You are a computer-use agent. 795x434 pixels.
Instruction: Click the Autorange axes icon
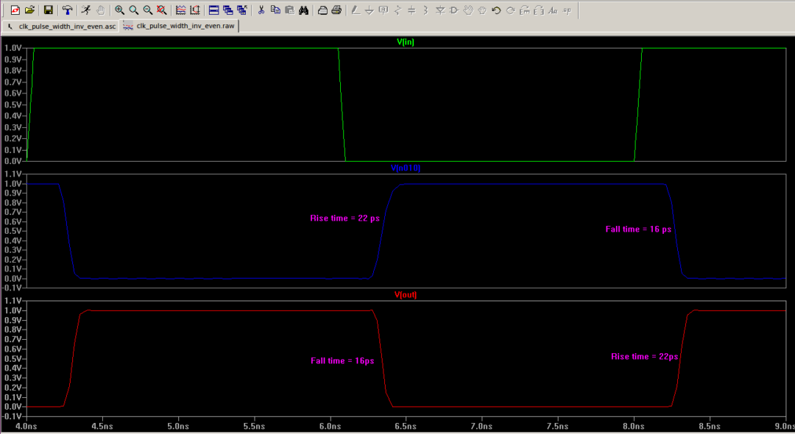(194, 10)
